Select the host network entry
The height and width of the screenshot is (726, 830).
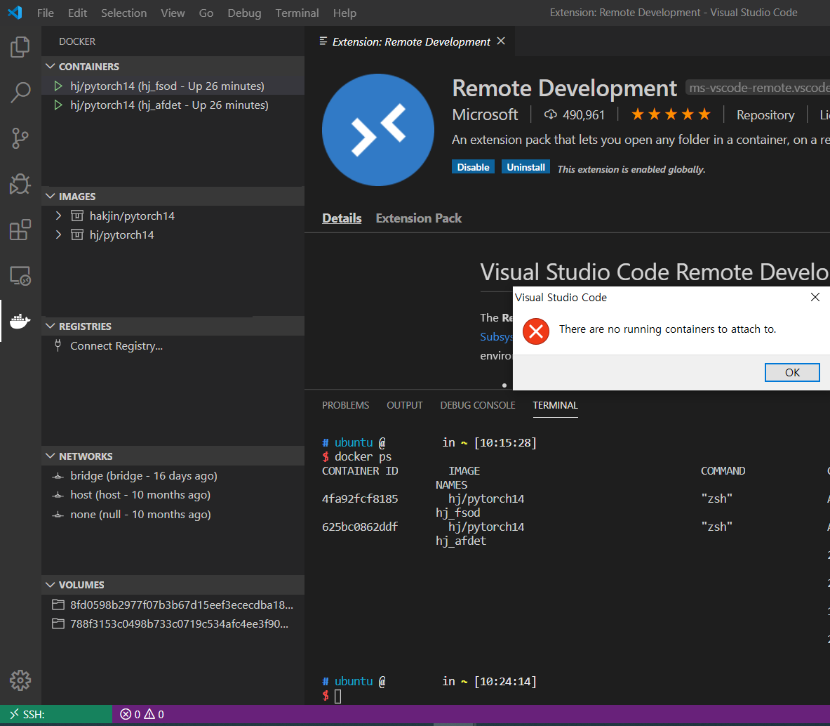pyautogui.click(x=173, y=495)
